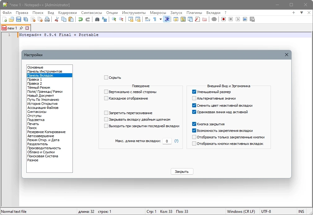Open the Плагины menu
The height and width of the screenshot is (215, 313).
tap(194, 13)
